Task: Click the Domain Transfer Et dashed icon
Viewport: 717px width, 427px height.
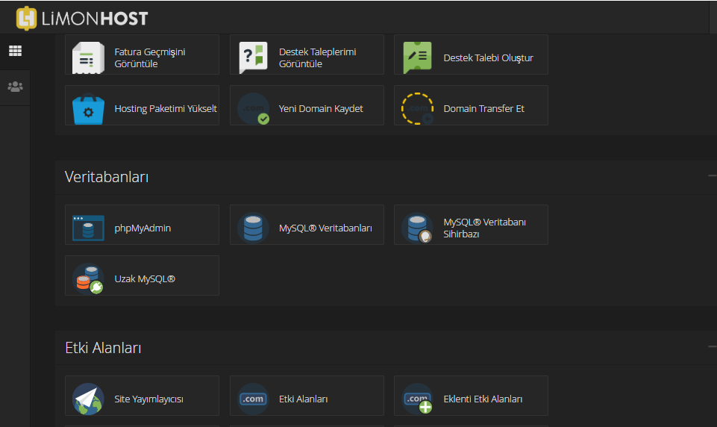Action: coord(418,108)
